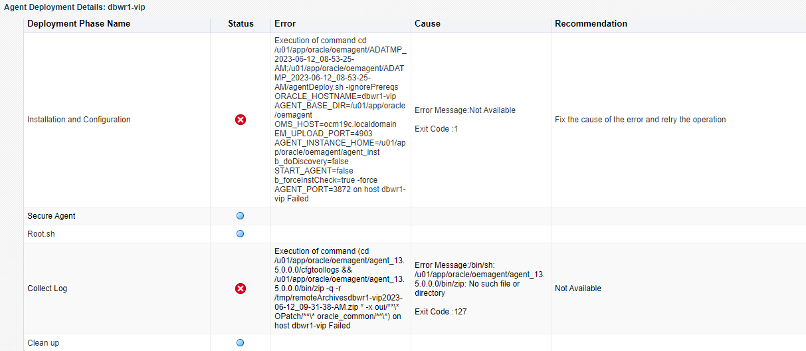
Task: Click the blue status circle for Secure Agent
Action: pyautogui.click(x=241, y=216)
